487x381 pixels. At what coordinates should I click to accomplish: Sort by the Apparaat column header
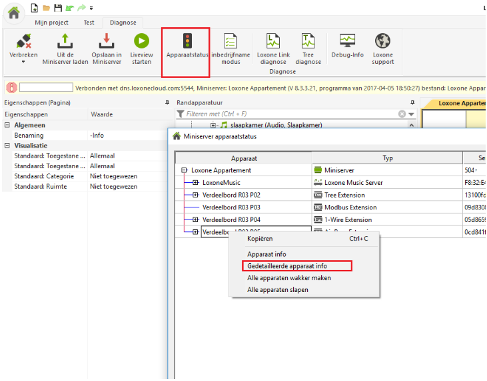click(x=244, y=158)
